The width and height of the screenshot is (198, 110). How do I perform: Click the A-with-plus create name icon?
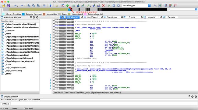tap(83, 5)
